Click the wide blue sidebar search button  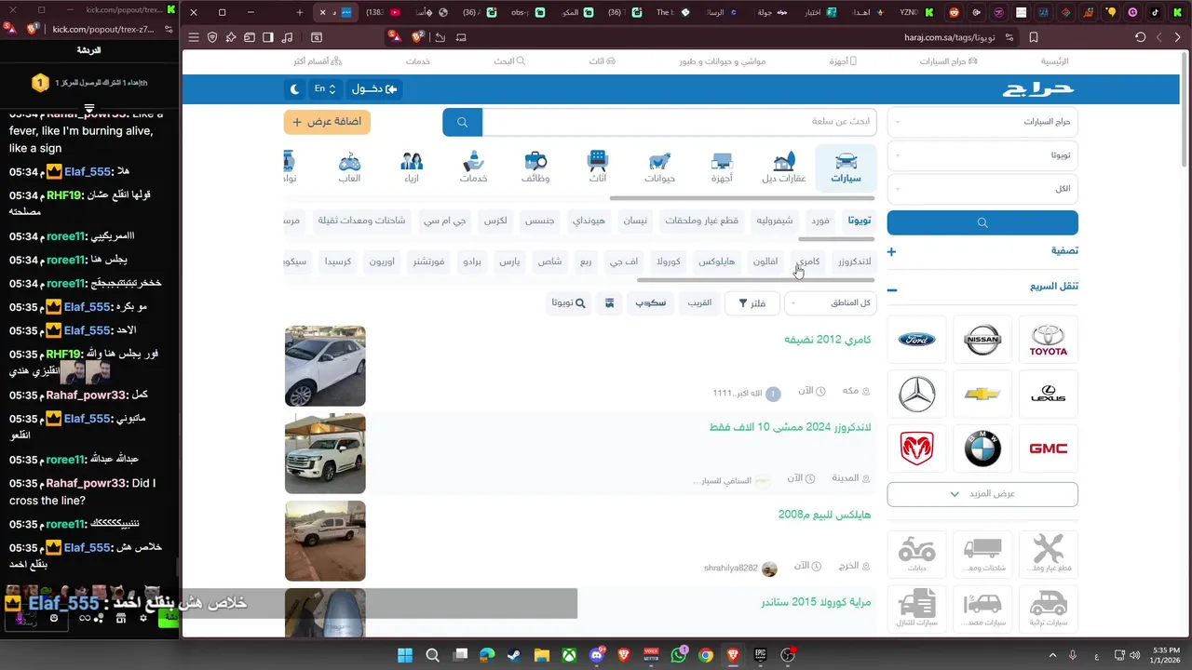click(x=982, y=222)
